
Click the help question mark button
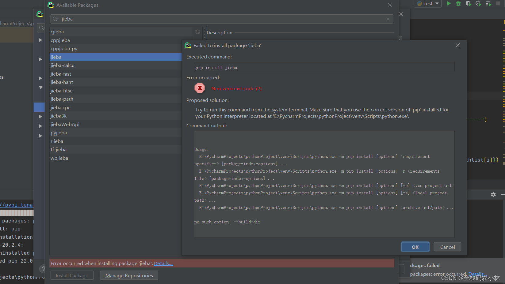42,269
